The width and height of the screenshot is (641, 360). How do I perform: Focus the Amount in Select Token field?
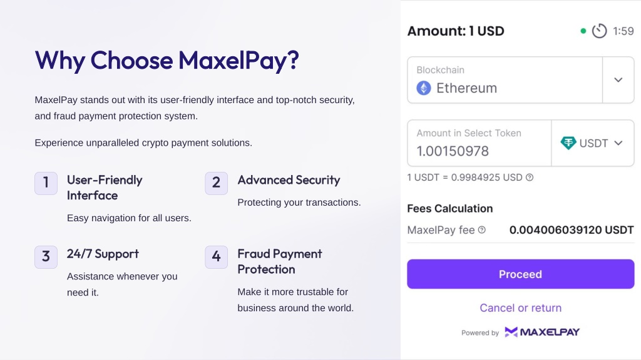click(x=479, y=143)
